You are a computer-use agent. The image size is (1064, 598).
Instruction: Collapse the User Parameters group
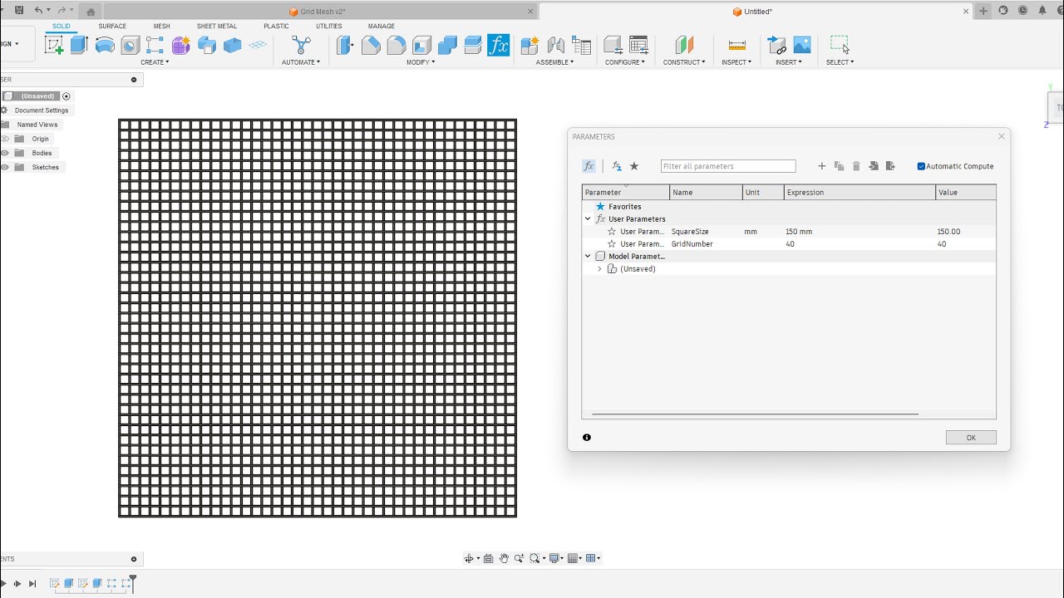click(588, 219)
